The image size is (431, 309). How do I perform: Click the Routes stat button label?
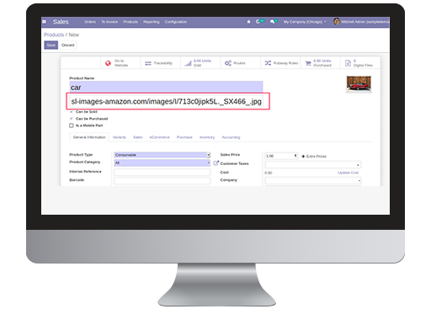[x=239, y=63]
